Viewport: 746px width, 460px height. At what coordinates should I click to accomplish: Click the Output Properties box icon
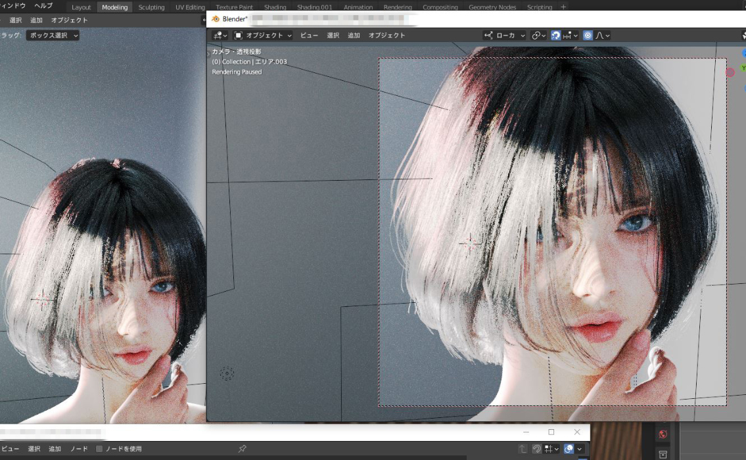[x=663, y=454]
